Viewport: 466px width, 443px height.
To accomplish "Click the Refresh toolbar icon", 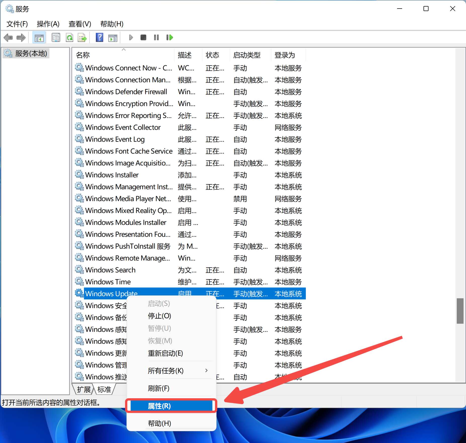I will (69, 38).
